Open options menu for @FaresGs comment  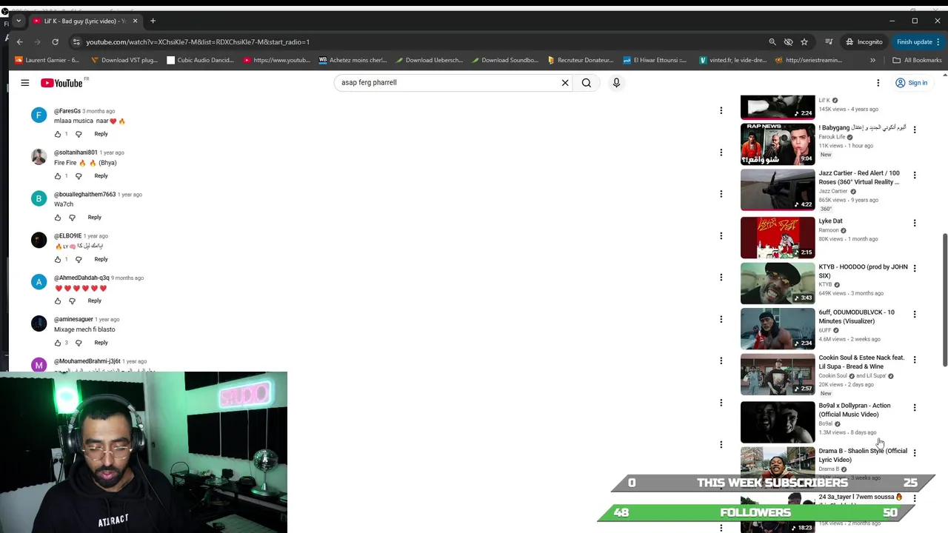tap(721, 110)
